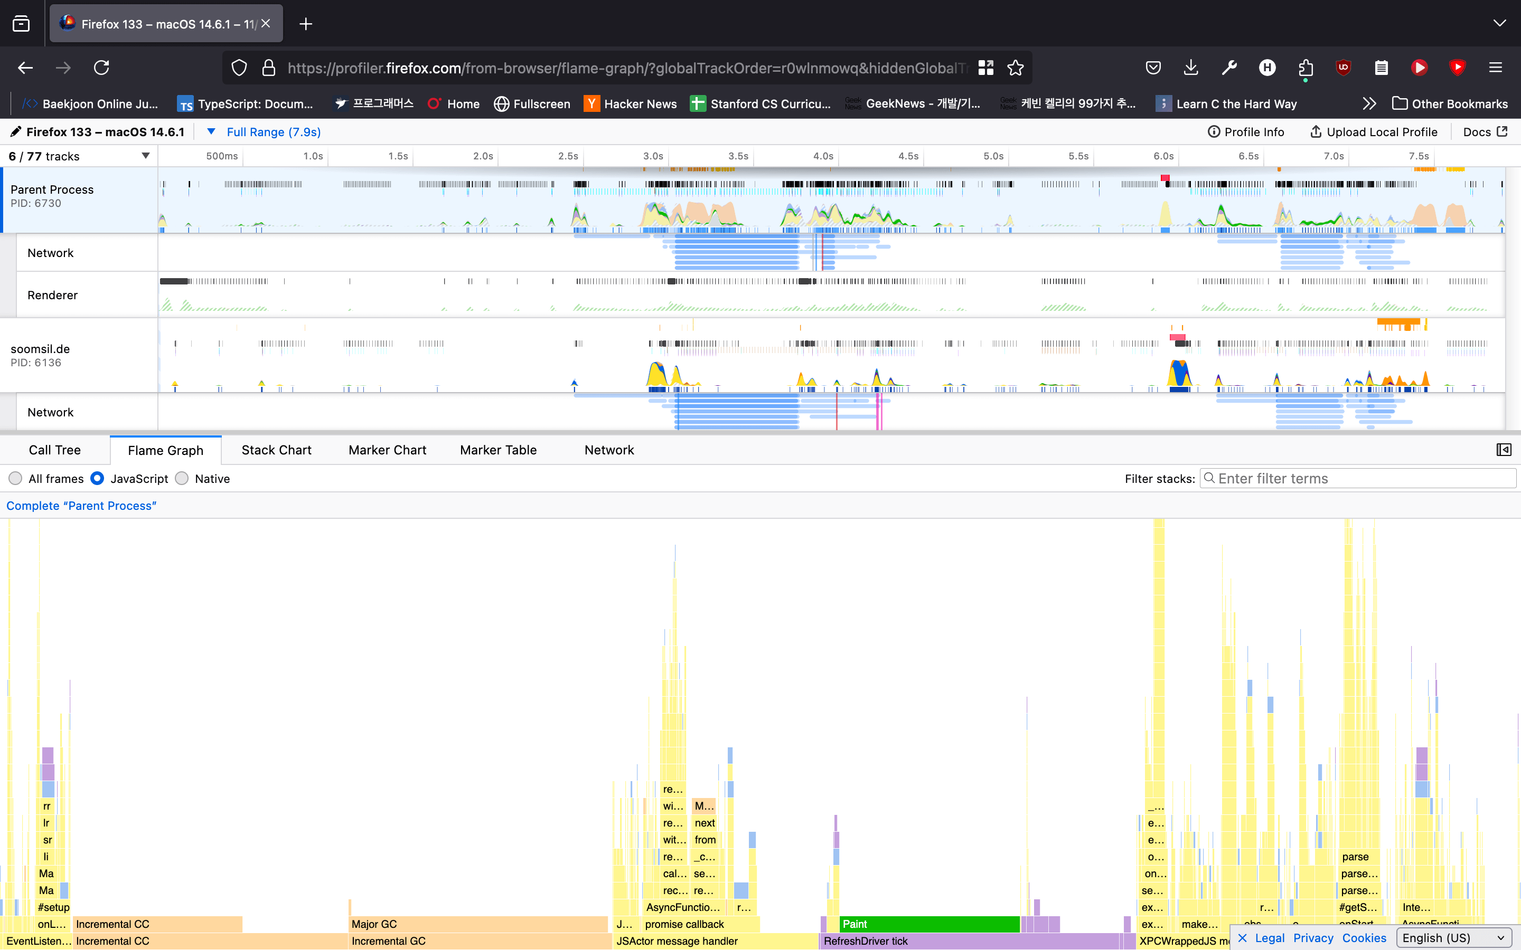Open Privacy link in footer
The width and height of the screenshot is (1521, 950).
click(1313, 938)
